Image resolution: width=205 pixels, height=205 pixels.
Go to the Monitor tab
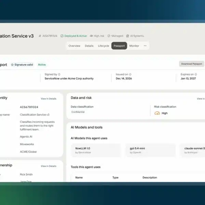click(134, 46)
